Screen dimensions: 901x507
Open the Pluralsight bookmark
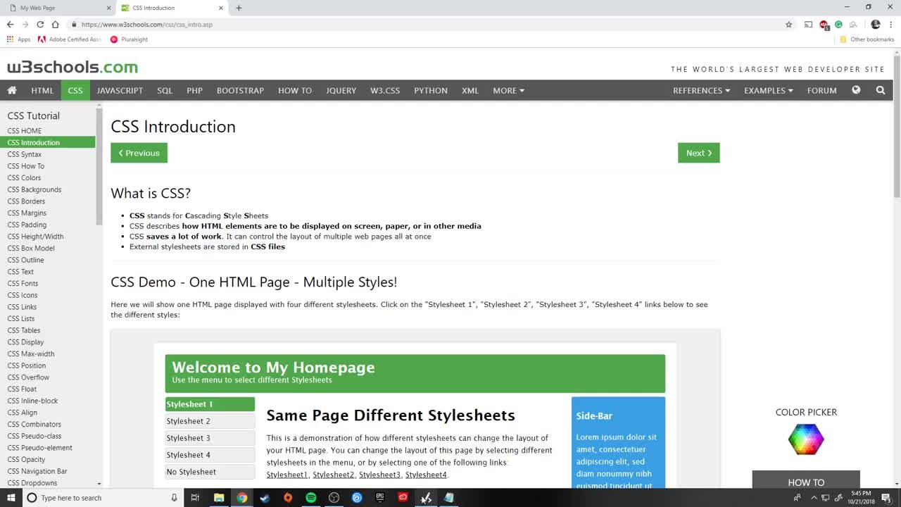(129, 39)
